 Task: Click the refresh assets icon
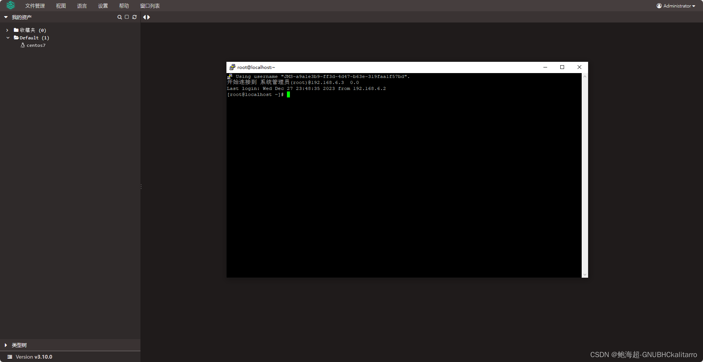[134, 17]
